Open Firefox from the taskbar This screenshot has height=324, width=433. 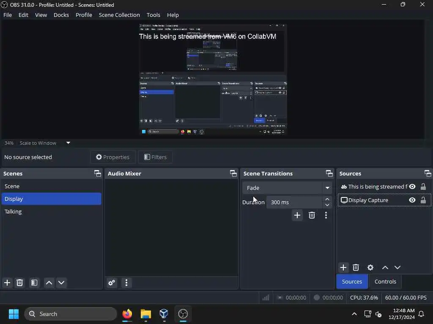tap(127, 314)
